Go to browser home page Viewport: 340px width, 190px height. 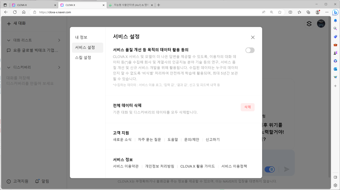(24, 12)
